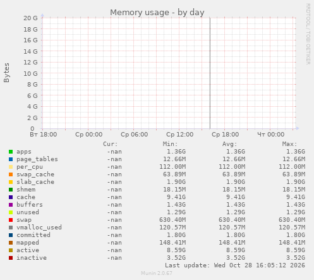Click the 'inactive' legend label
The image size is (314, 280).
click(x=32, y=258)
